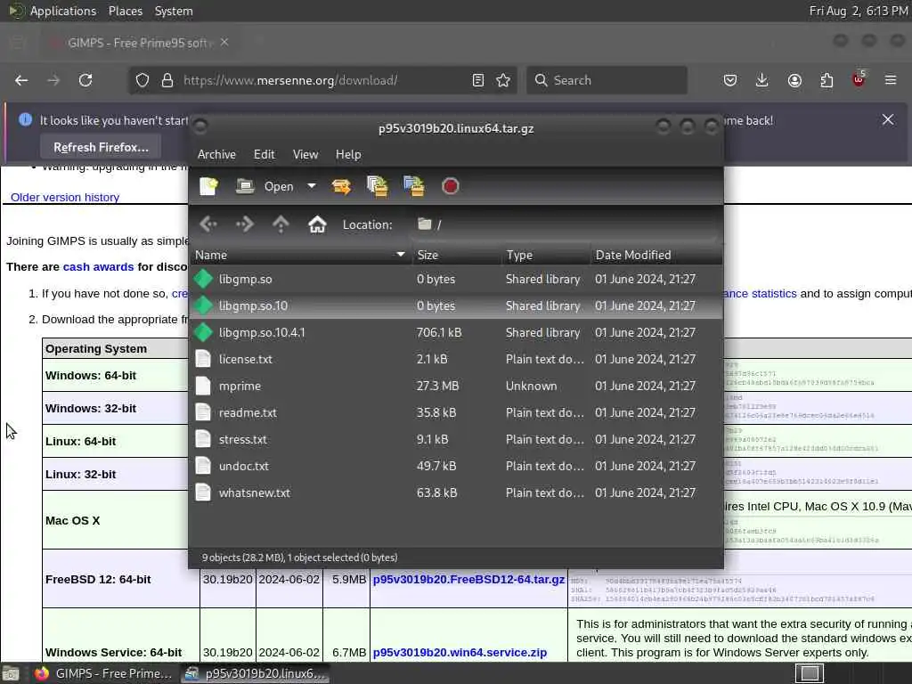Select license.txt in the archive
Screen dimensions: 912x684
(x=456, y=360)
